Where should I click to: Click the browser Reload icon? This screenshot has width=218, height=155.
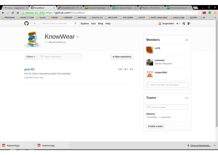point(13,13)
